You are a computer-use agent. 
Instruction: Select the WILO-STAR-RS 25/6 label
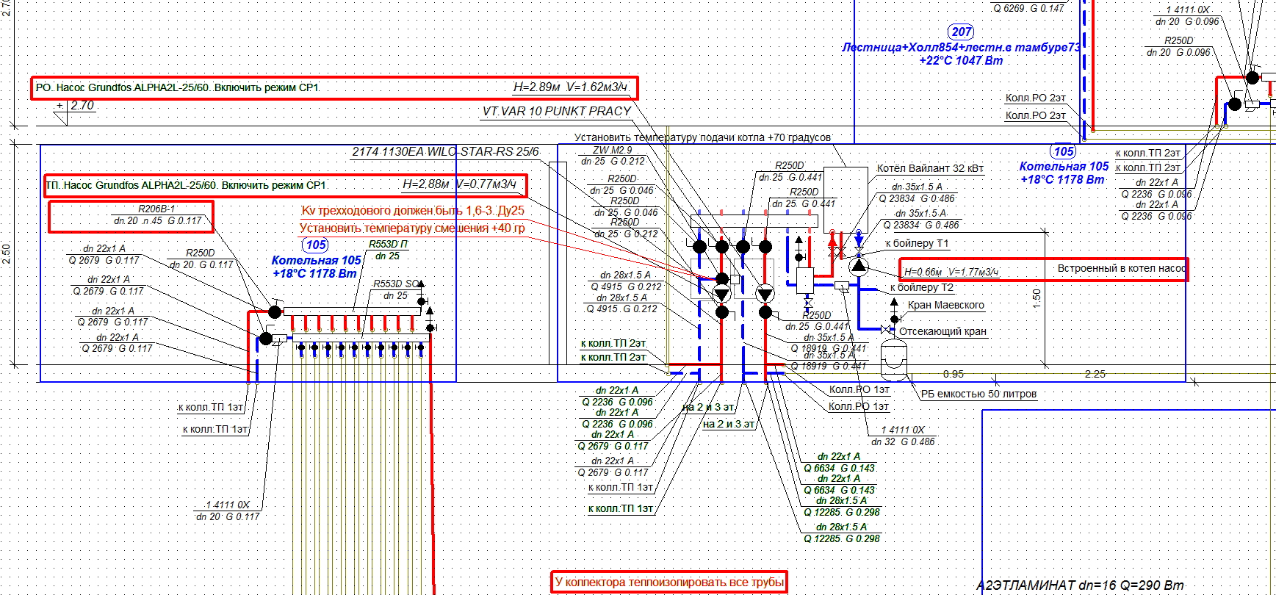coord(445,152)
